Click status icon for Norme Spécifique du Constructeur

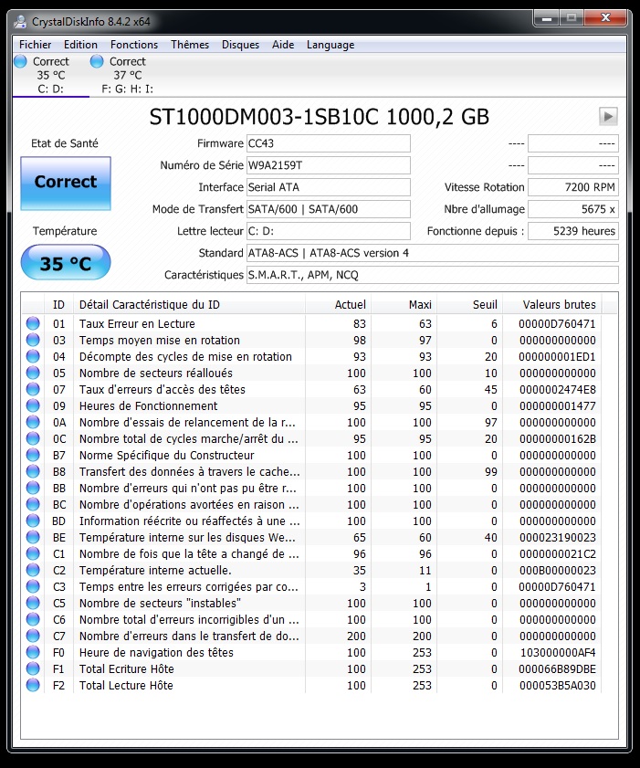[x=33, y=455]
